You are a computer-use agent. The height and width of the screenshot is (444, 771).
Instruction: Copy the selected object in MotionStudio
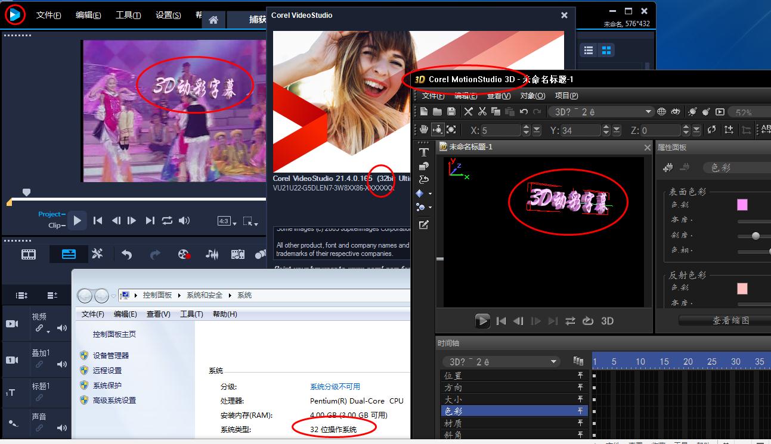pos(496,111)
